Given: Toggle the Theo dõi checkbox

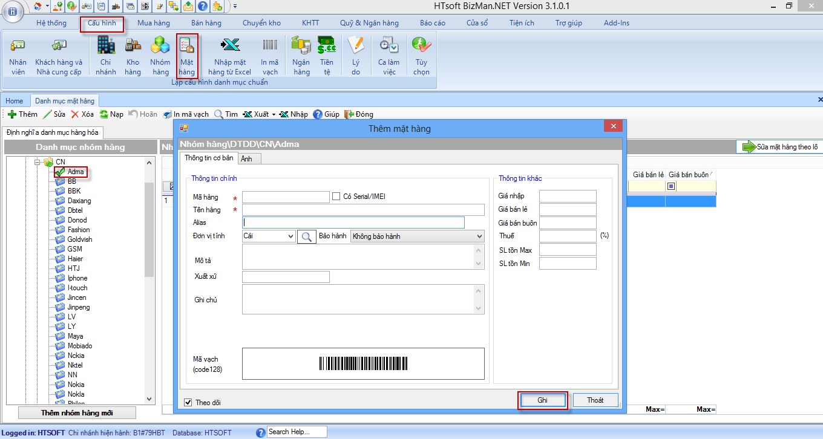Looking at the screenshot, I should pos(188,402).
